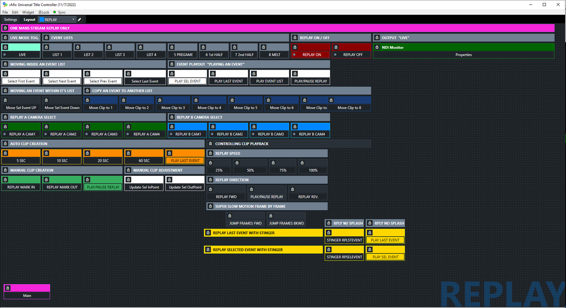Click lock icon on ONE MANS STREAM banner
Viewport: 566px width, 308px height.
tap(5, 28)
